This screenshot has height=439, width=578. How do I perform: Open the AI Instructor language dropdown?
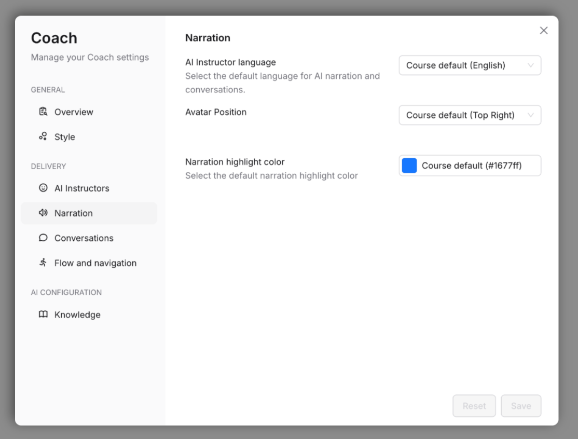click(x=470, y=65)
